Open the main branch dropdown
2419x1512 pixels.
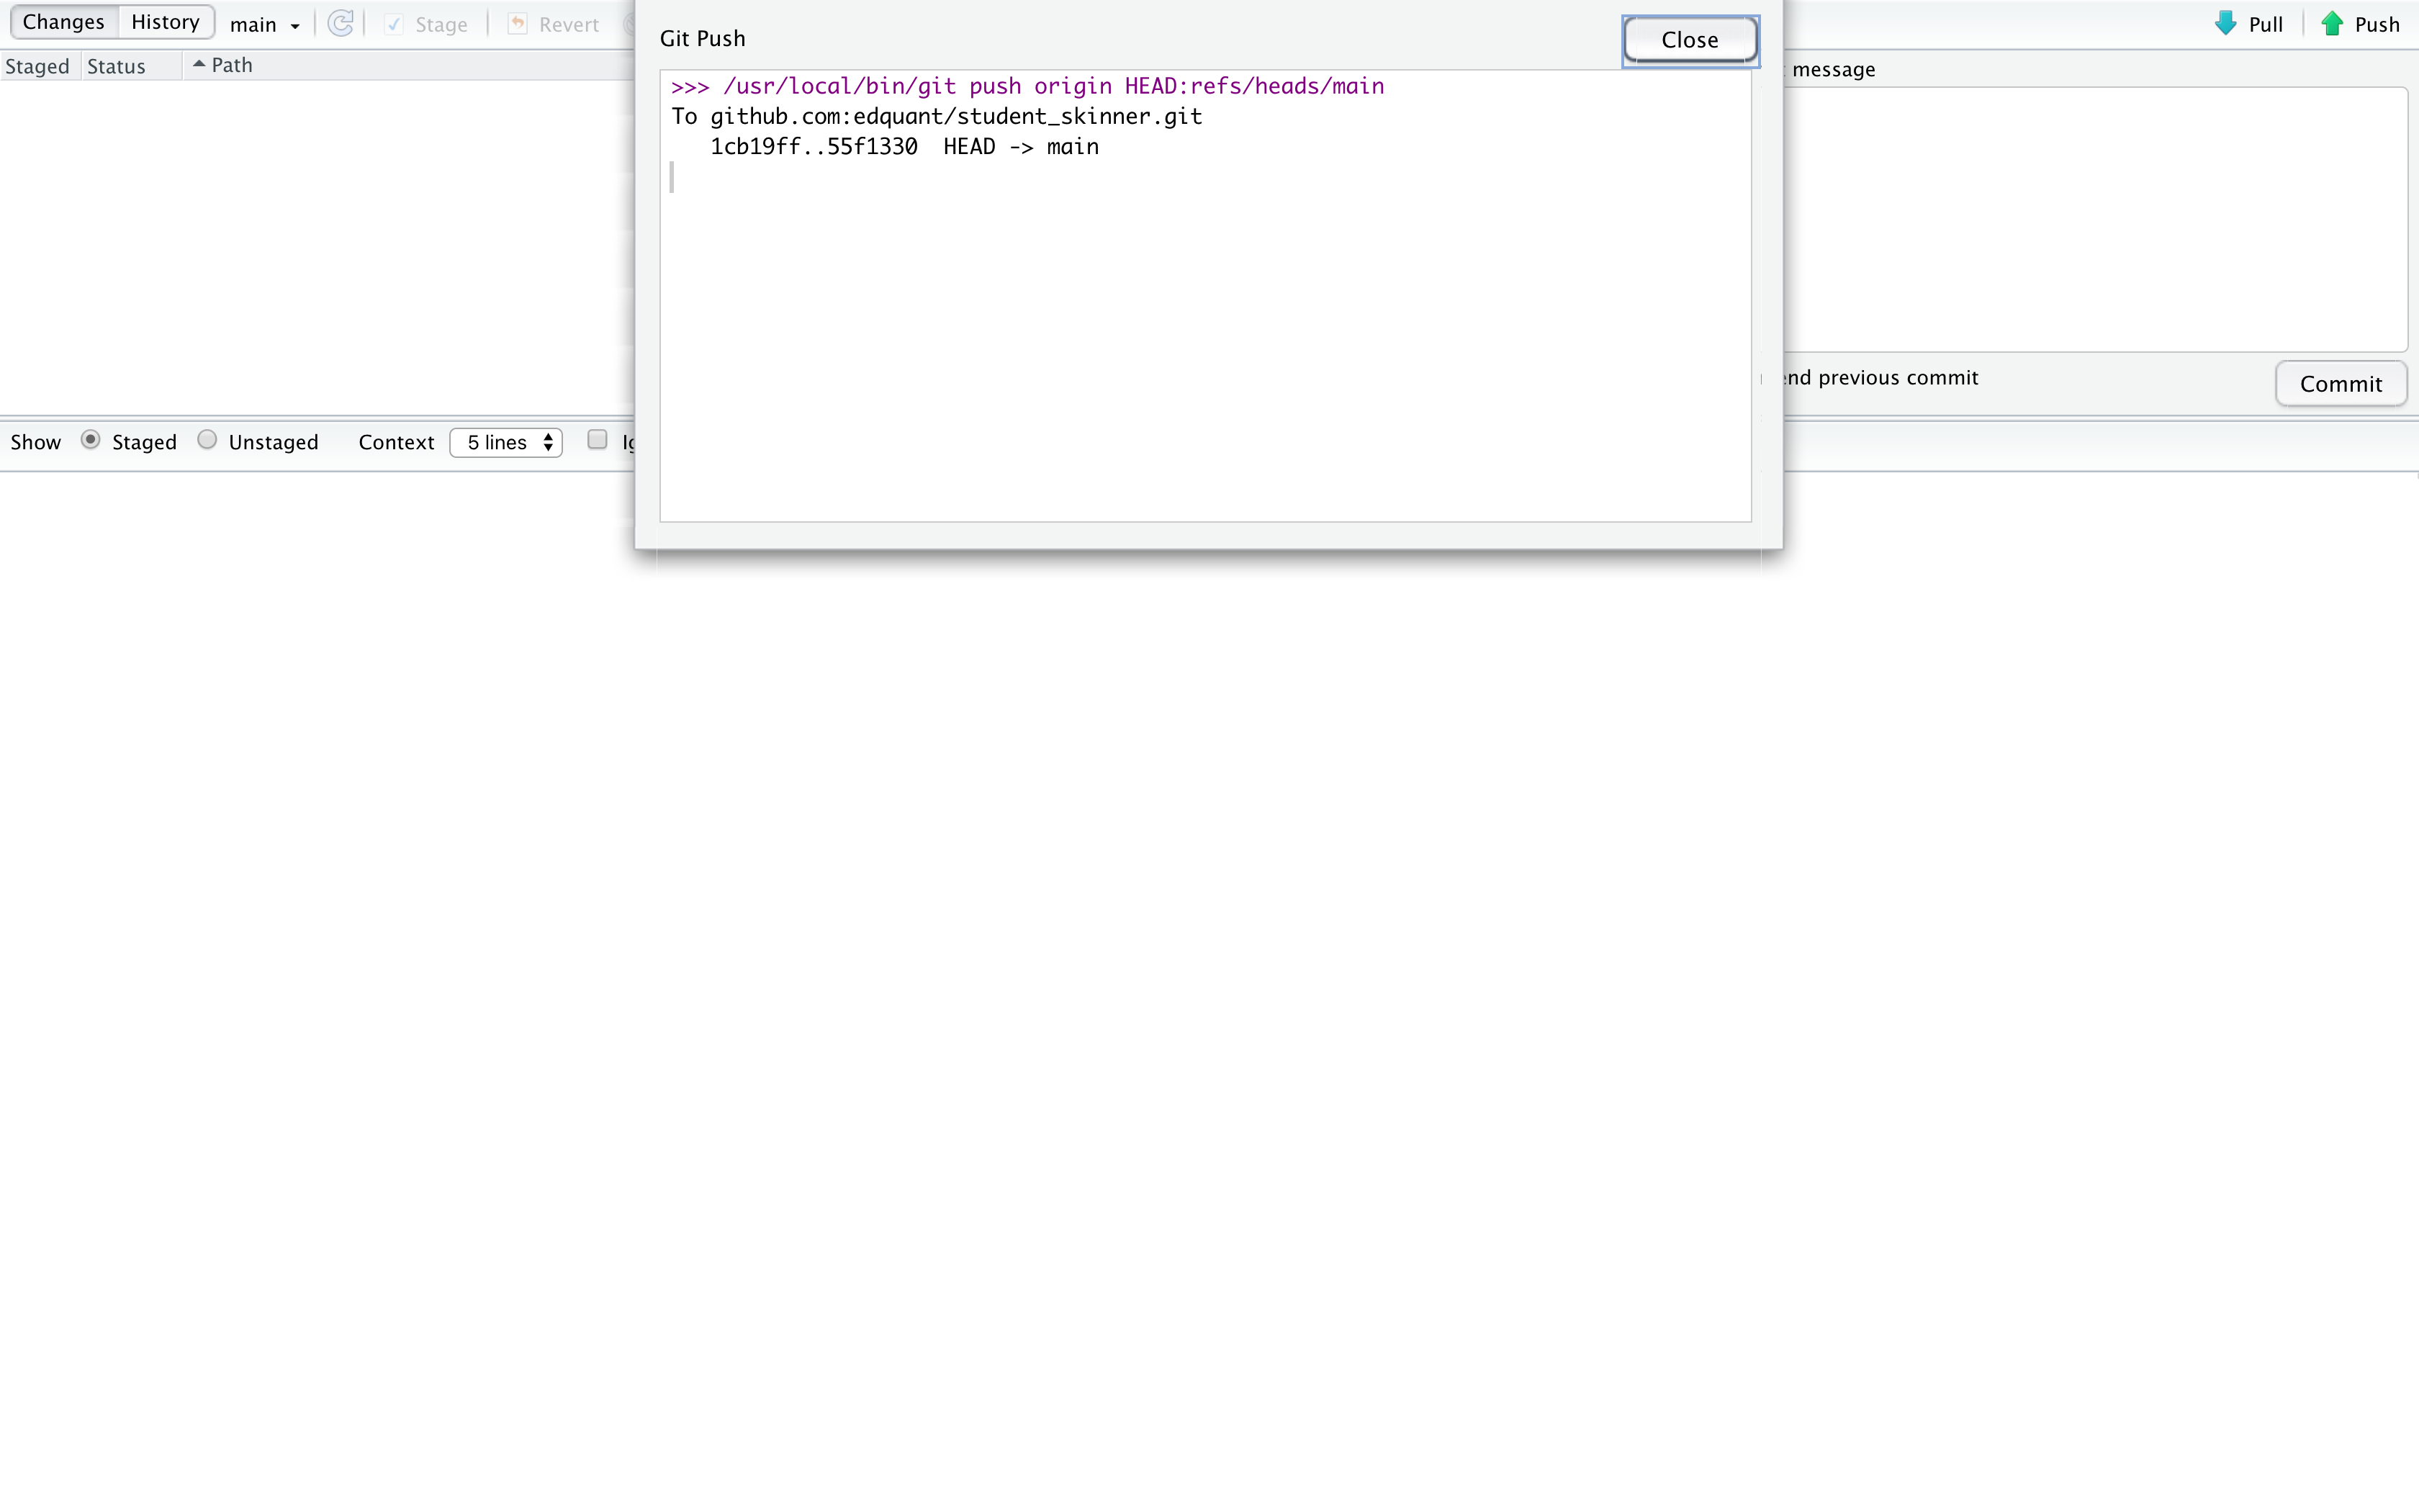tap(265, 25)
